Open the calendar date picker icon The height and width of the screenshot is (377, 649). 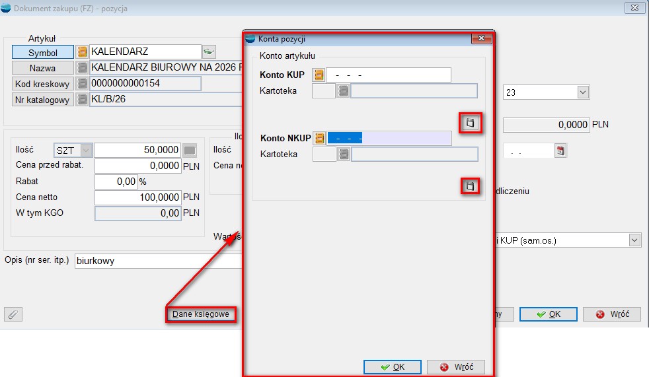(560, 151)
